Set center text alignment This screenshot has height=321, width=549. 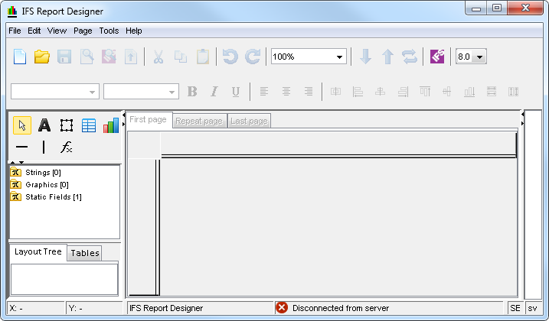[286, 92]
